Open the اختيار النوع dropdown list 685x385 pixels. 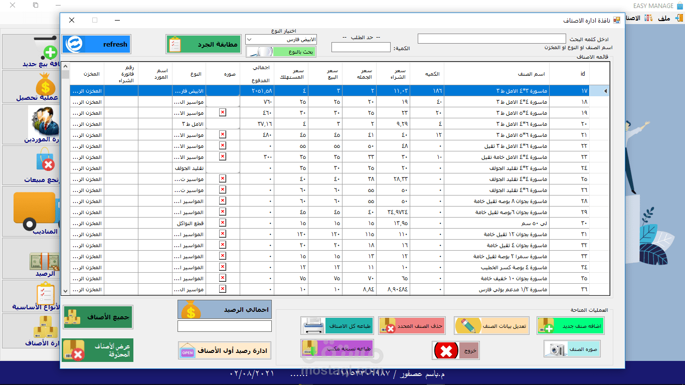tap(249, 39)
